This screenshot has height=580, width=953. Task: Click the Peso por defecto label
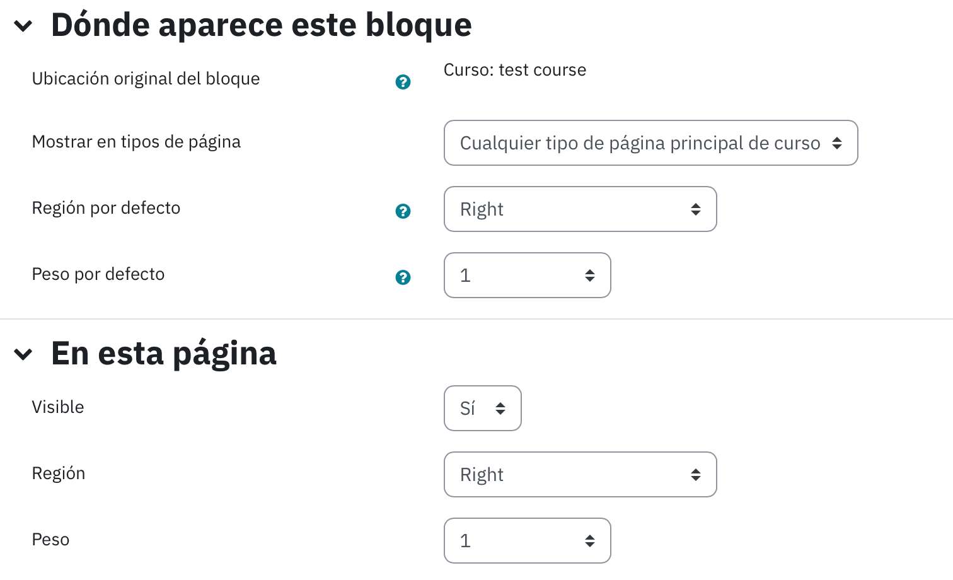98,274
